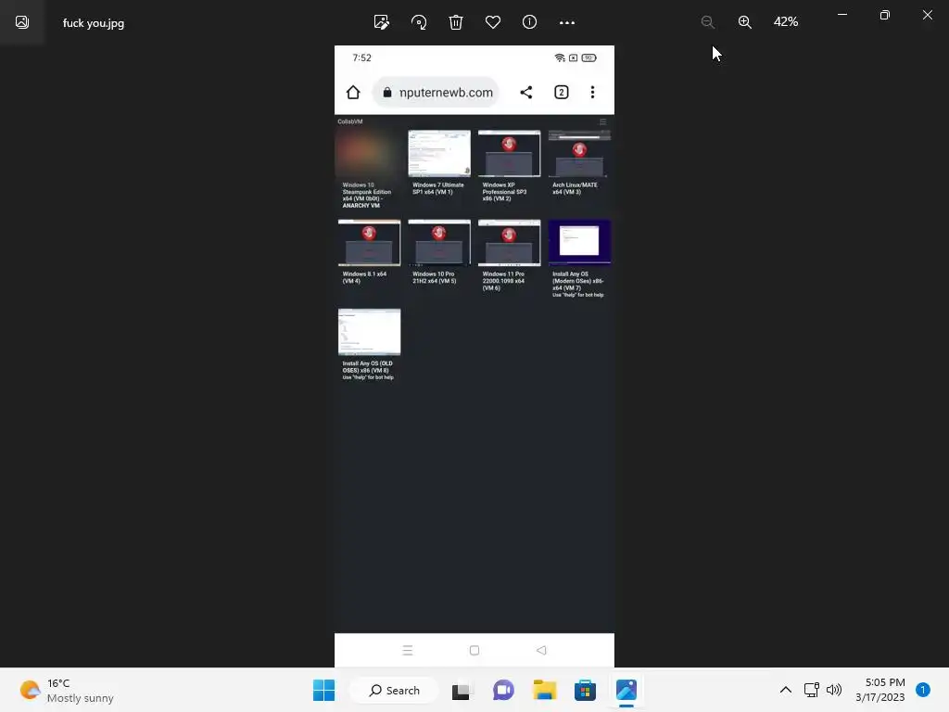The image size is (949, 712).
Task: Click the 42% zoom level indicator
Action: click(786, 22)
